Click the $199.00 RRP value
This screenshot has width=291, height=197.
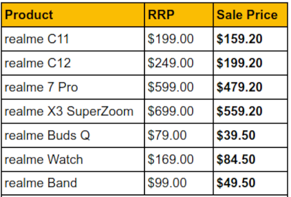(170, 39)
